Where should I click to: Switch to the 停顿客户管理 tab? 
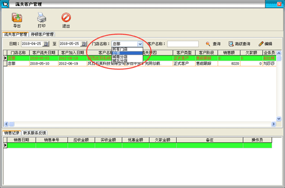pyautogui.click(x=42, y=34)
